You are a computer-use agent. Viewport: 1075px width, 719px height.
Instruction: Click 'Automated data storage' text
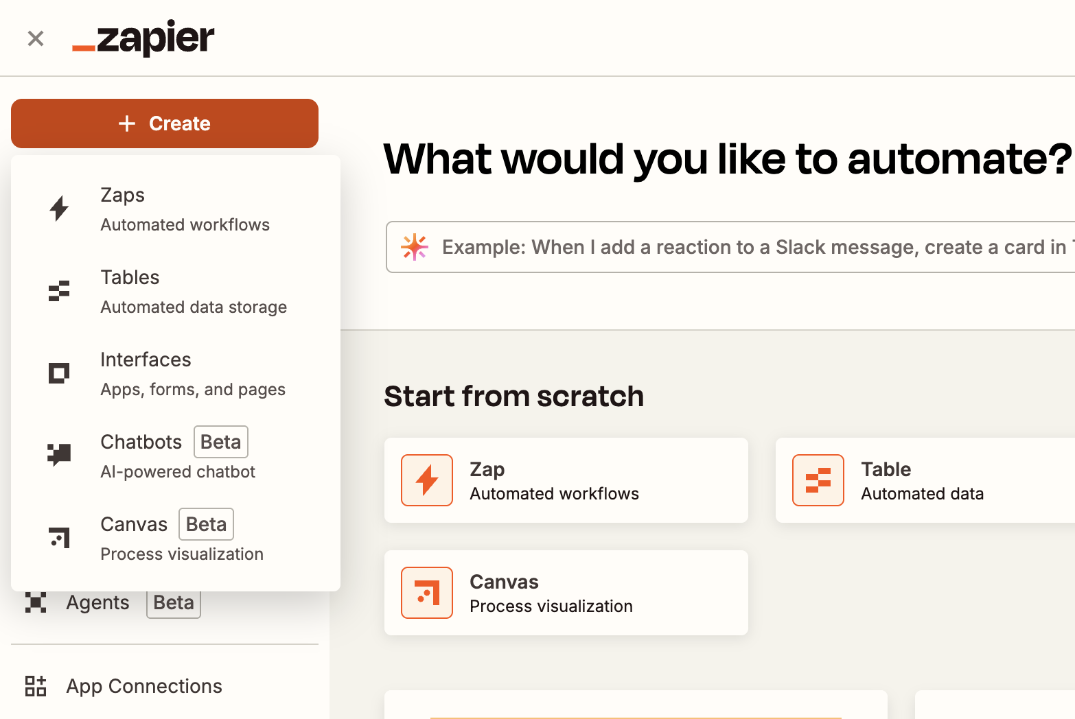tap(194, 307)
